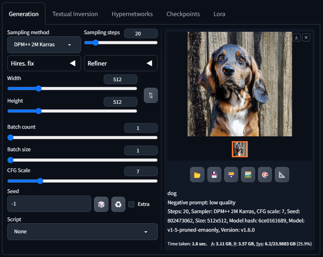
Task: Click the Seed input field
Action: click(49, 204)
